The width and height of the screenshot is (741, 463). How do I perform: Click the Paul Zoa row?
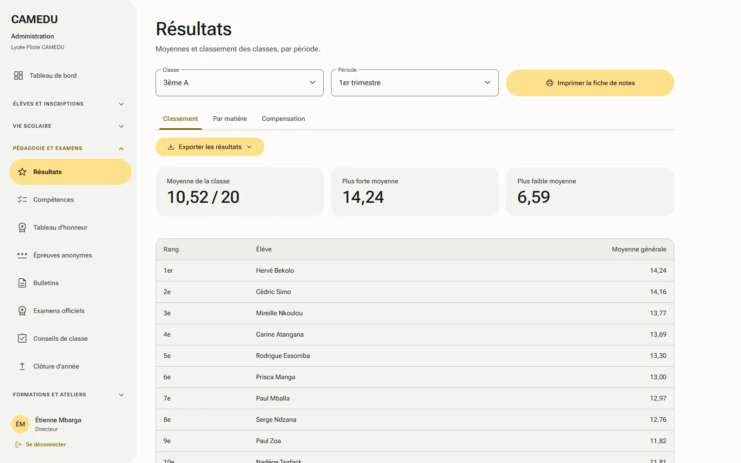click(x=415, y=441)
